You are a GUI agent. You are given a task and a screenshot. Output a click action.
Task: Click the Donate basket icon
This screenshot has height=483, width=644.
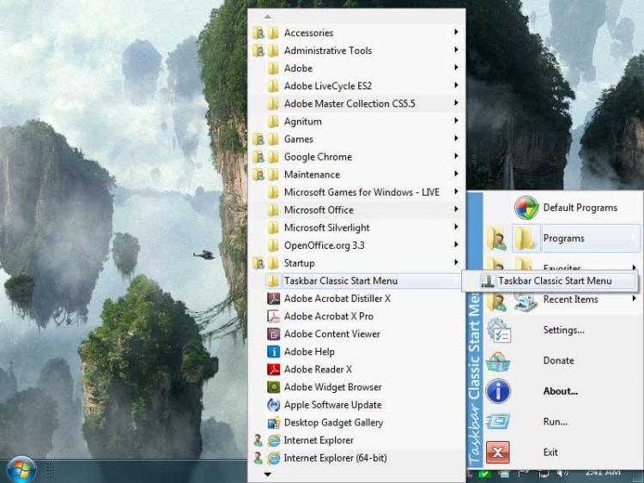click(x=498, y=361)
